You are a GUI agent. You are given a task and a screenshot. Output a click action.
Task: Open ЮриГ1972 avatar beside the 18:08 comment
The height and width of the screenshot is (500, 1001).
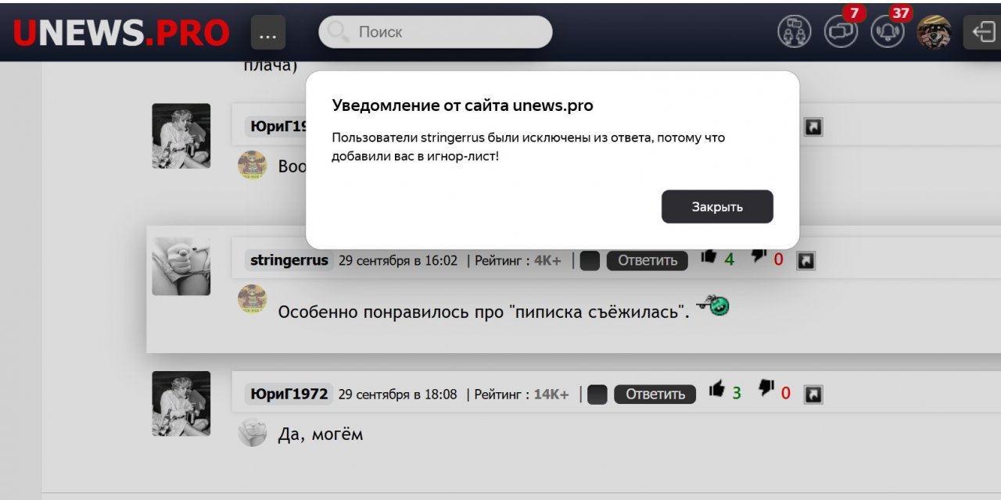pos(181,403)
